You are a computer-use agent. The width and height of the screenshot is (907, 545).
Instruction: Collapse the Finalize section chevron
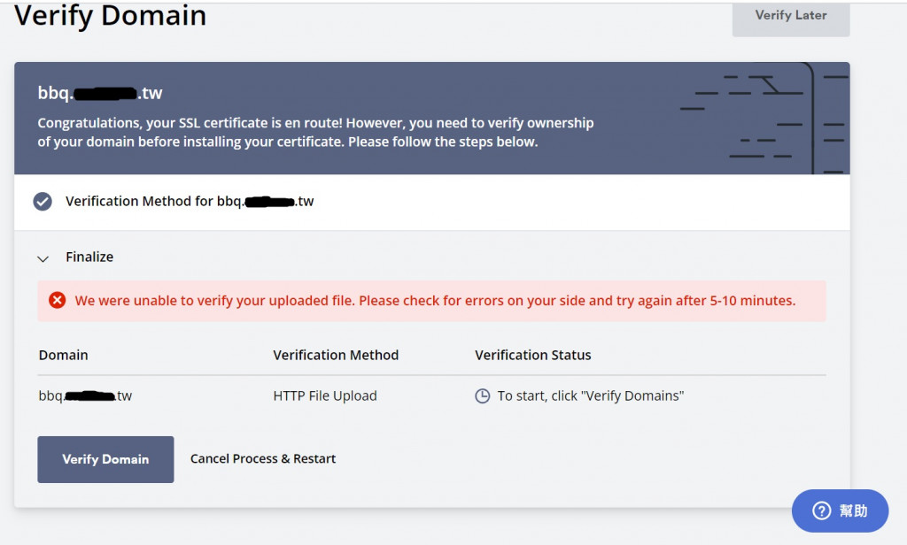point(43,258)
